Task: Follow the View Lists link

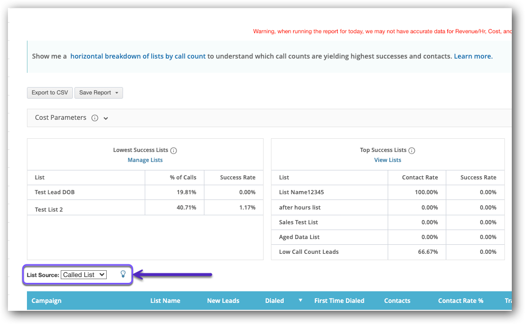Action: (x=388, y=160)
